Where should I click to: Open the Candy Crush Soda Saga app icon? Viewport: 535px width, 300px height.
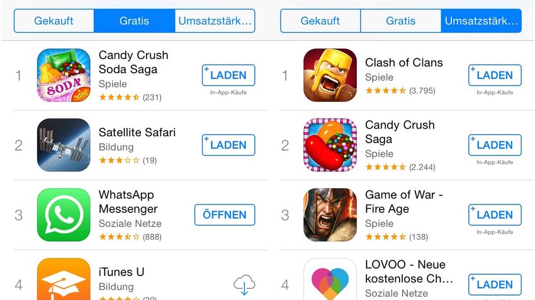click(x=64, y=75)
